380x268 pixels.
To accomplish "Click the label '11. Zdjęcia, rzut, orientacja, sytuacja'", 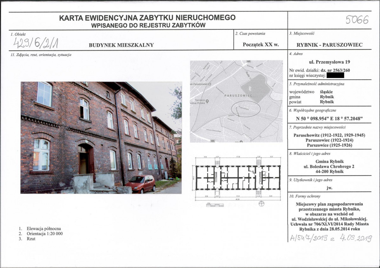I will point(41,55).
